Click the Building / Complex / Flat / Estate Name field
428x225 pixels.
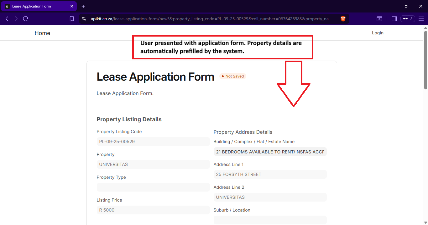(270, 152)
